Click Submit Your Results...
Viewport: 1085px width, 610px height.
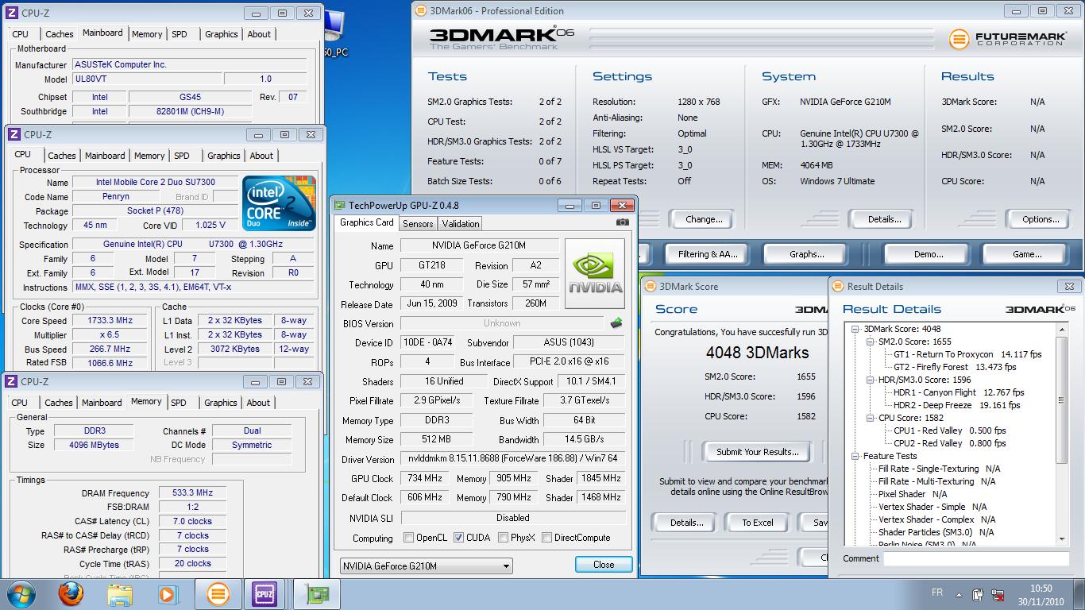click(x=758, y=452)
